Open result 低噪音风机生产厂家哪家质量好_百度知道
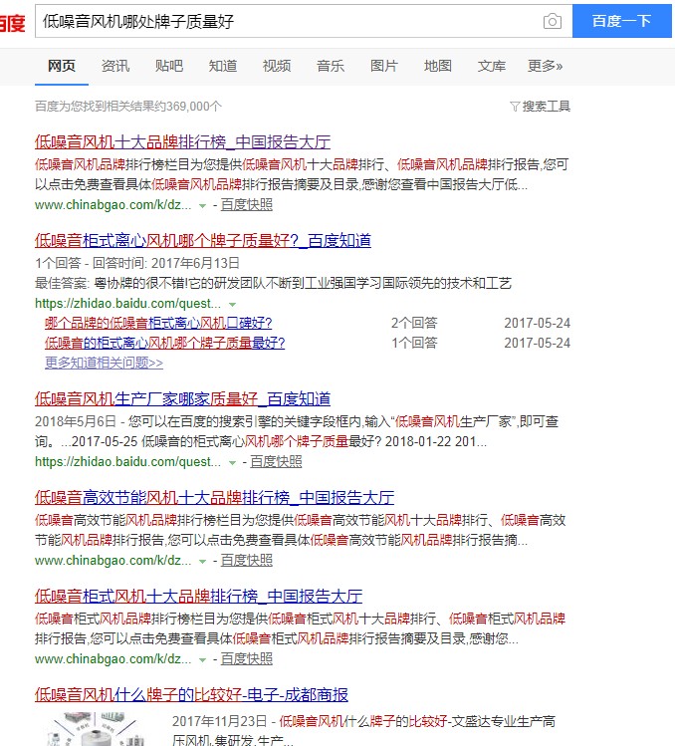675x746 pixels. (x=182, y=398)
